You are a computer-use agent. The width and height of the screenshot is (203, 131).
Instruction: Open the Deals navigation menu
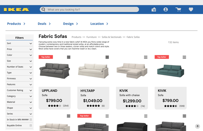44,24
